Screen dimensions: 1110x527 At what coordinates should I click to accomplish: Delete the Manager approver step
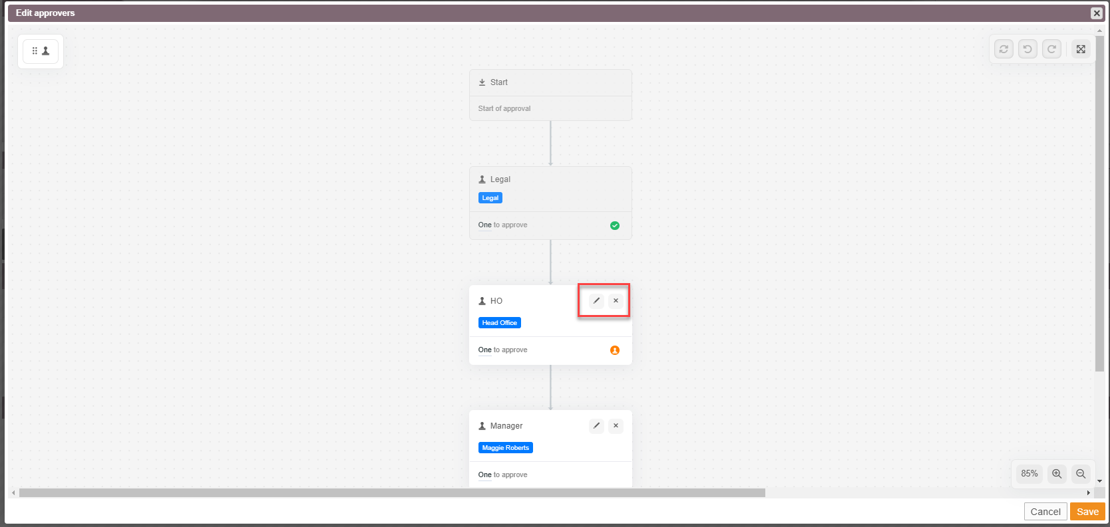click(616, 426)
